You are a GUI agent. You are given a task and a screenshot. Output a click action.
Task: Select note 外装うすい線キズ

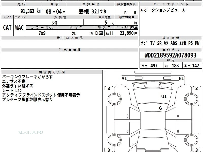pyautogui.click(x=18, y=86)
